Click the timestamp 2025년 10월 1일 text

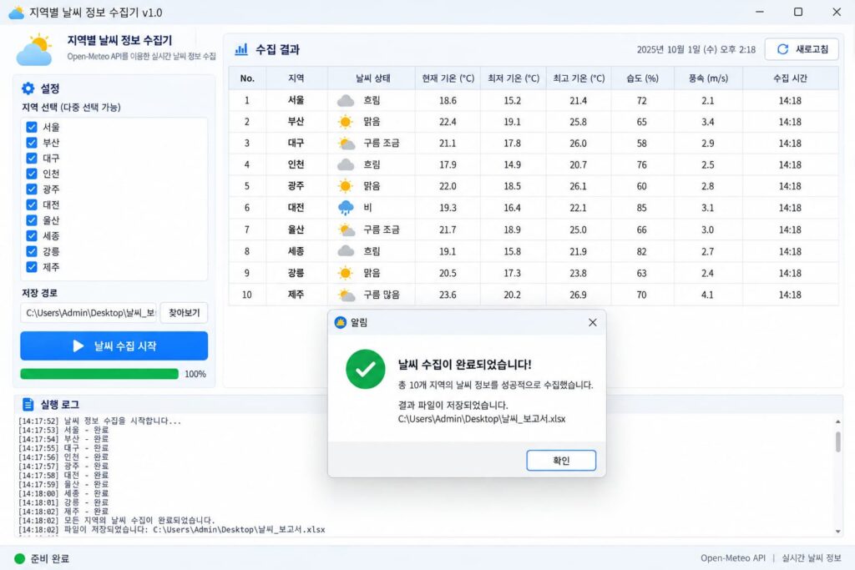(676, 49)
